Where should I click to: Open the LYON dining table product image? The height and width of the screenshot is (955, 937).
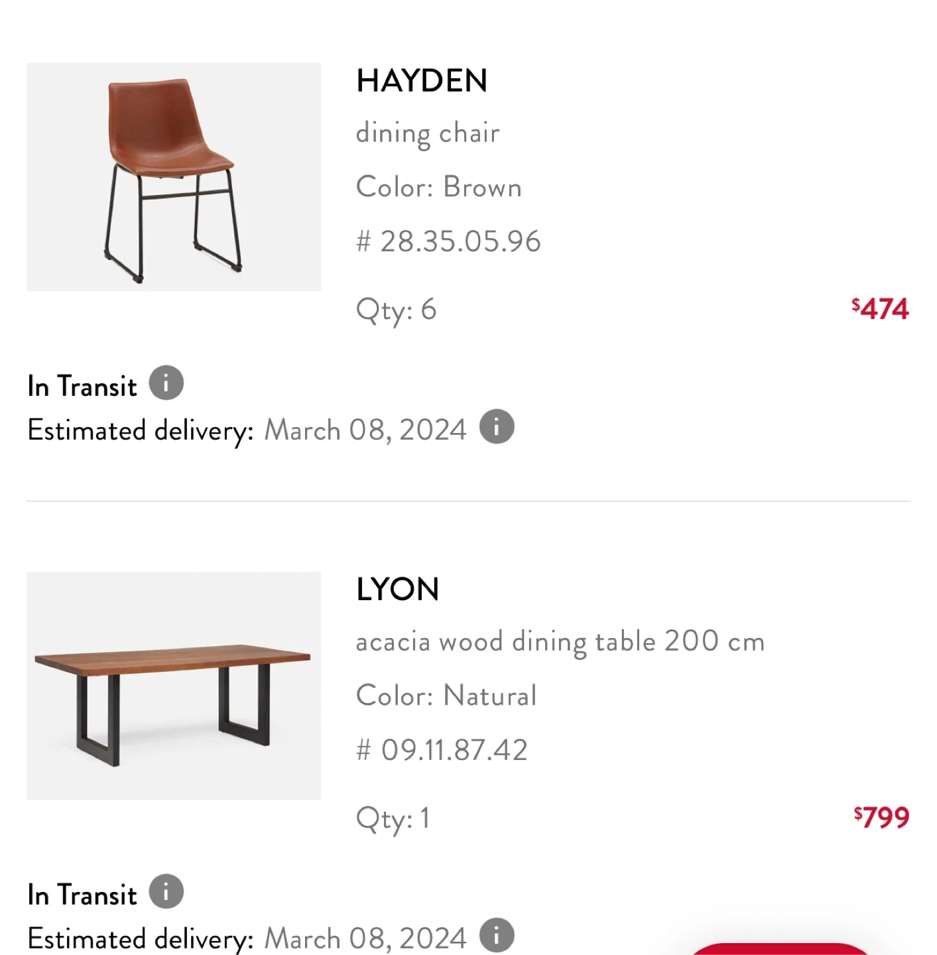pyautogui.click(x=174, y=686)
